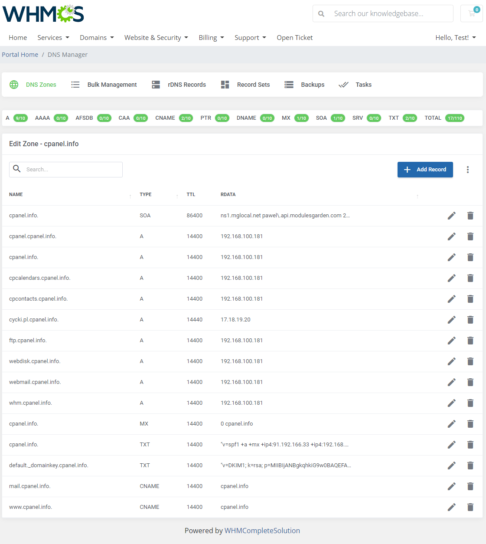Edit the SOA record for cpanel.info.
Image resolution: width=486 pixels, height=544 pixels.
452,216
